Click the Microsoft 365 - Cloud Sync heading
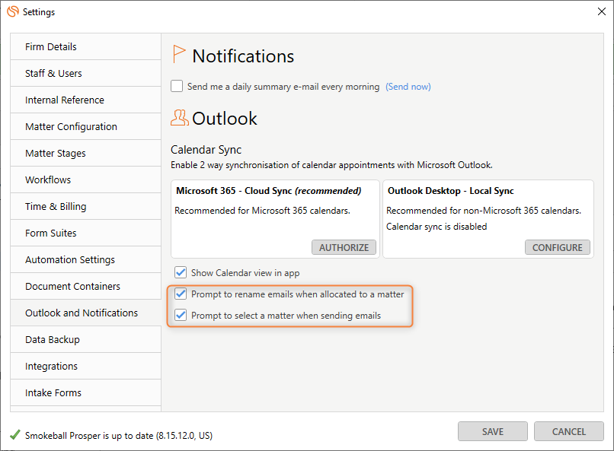 click(x=269, y=191)
